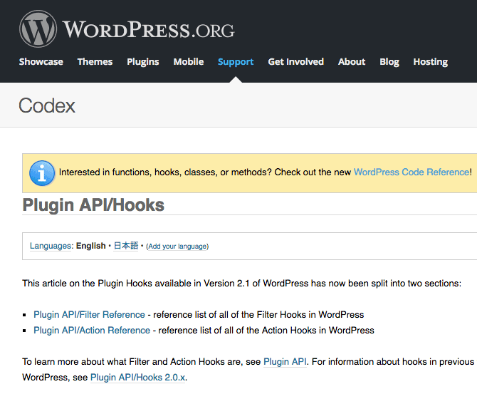Click the Add your language link

(x=177, y=247)
